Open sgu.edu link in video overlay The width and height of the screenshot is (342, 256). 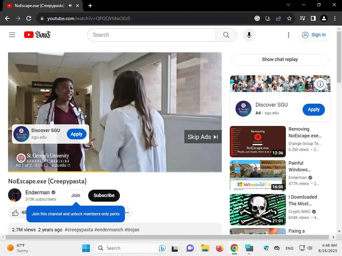tap(61, 165)
